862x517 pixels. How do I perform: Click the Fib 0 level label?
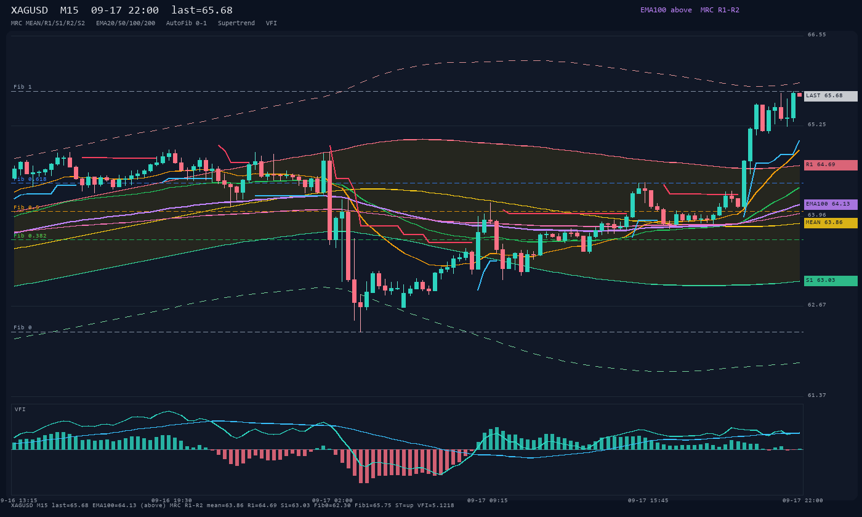click(x=23, y=327)
